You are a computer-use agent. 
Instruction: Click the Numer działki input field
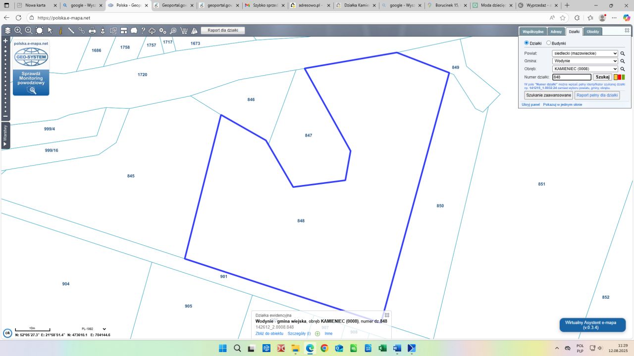click(x=572, y=77)
